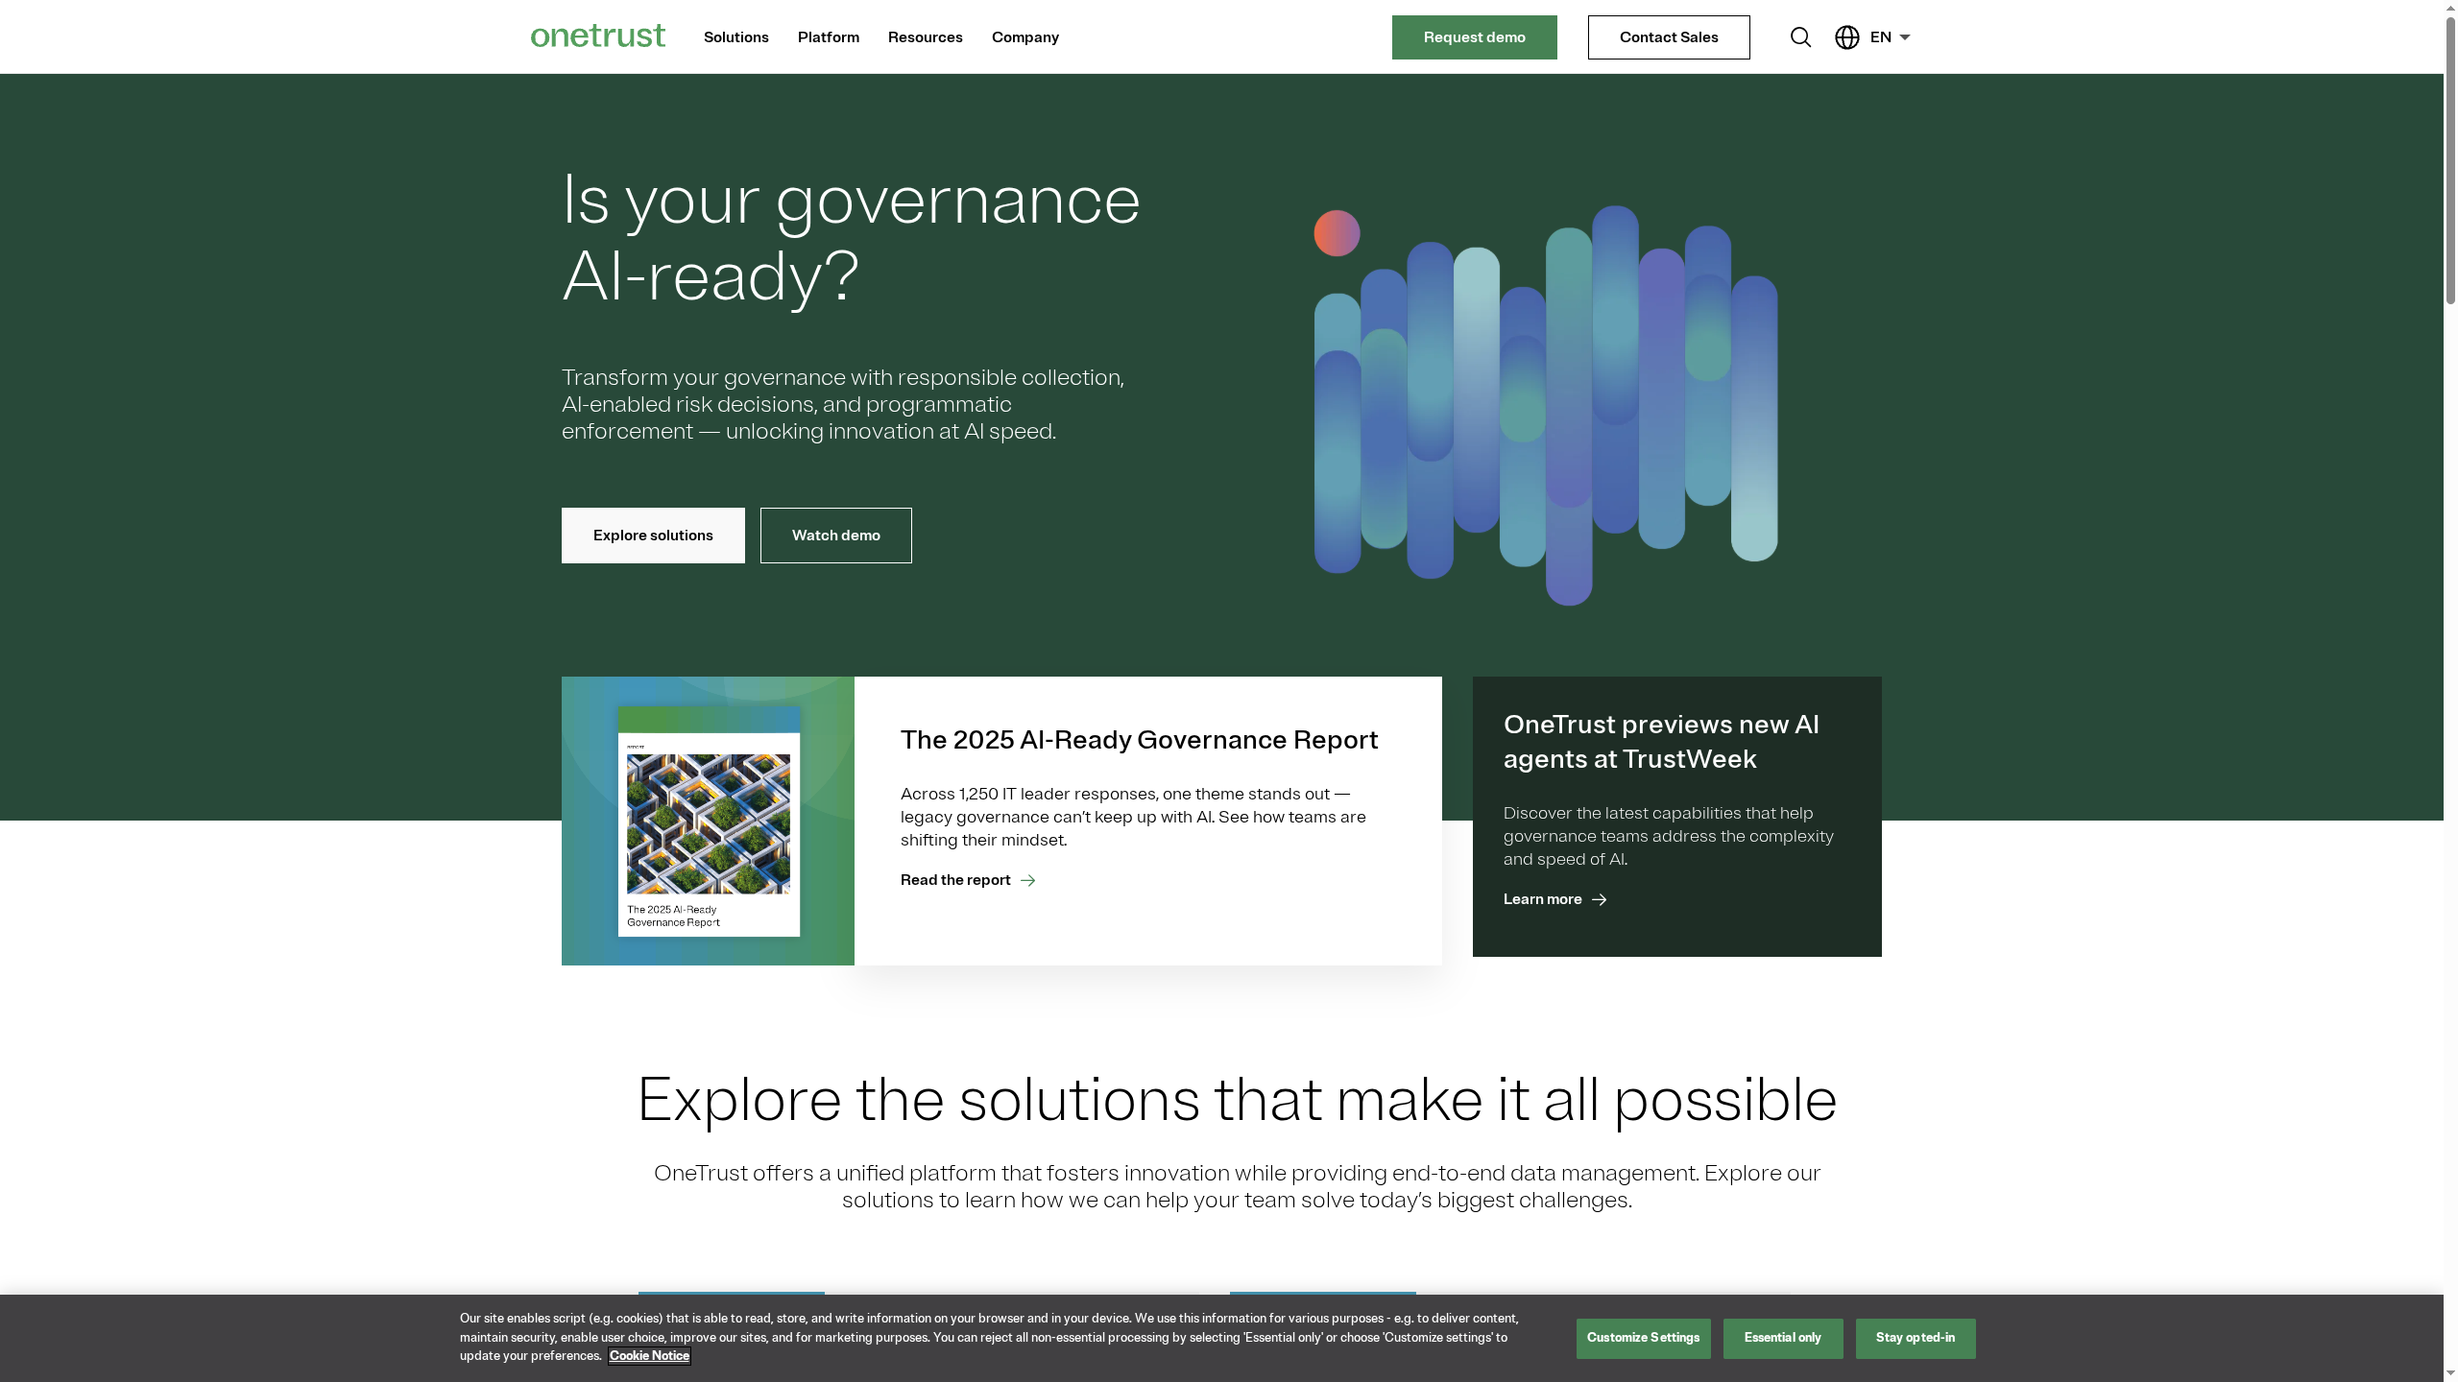This screenshot has width=2458, height=1382.
Task: Click Watch demo
Action: 835,535
